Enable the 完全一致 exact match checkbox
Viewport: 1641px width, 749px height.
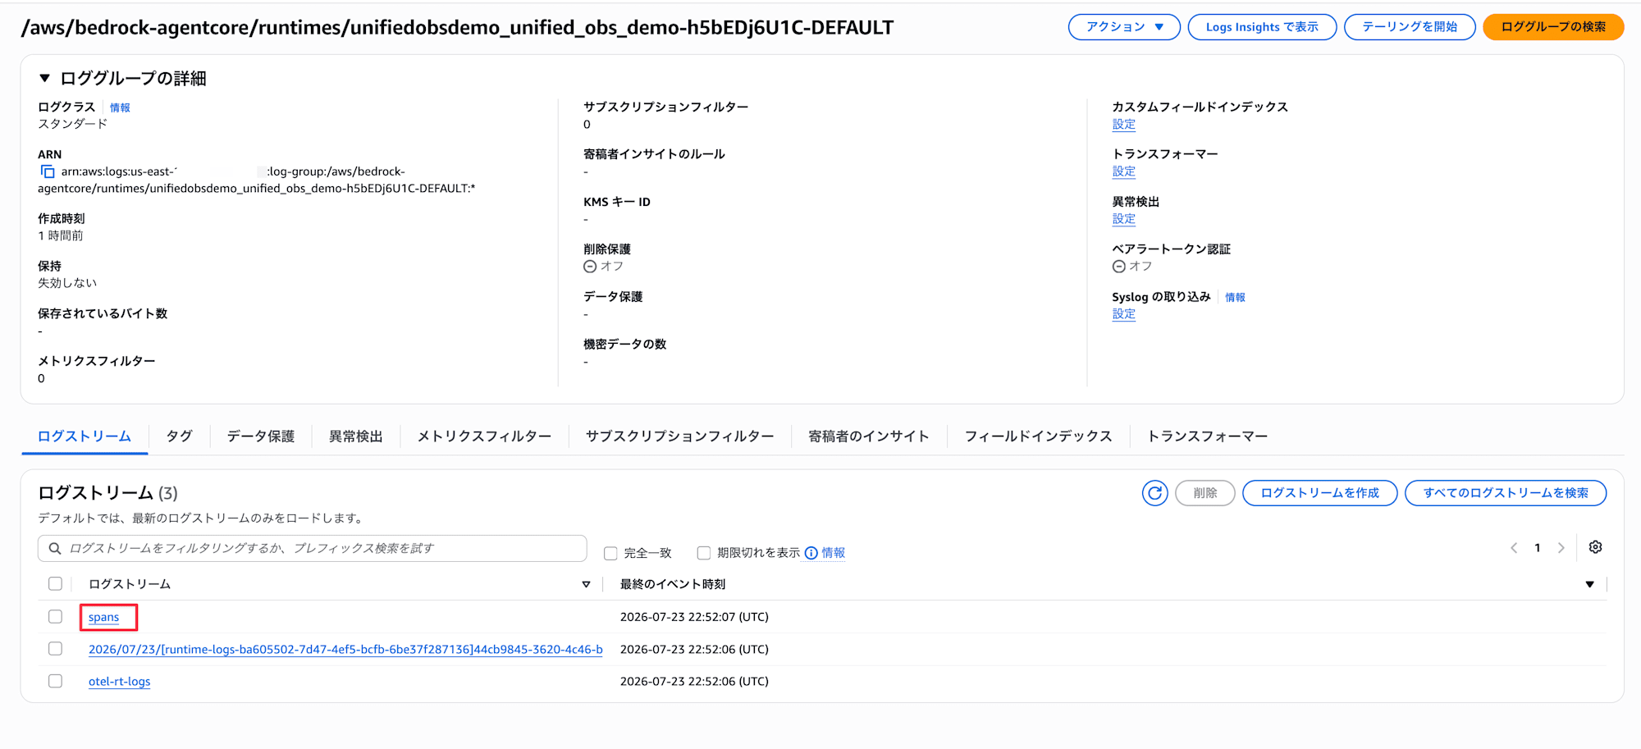[x=610, y=553]
